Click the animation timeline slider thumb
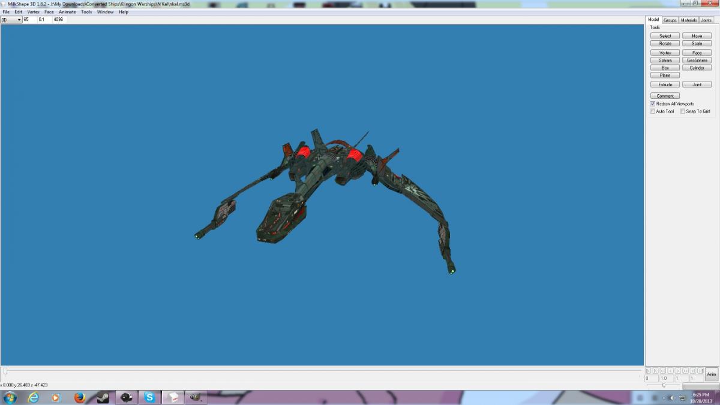 point(5,371)
